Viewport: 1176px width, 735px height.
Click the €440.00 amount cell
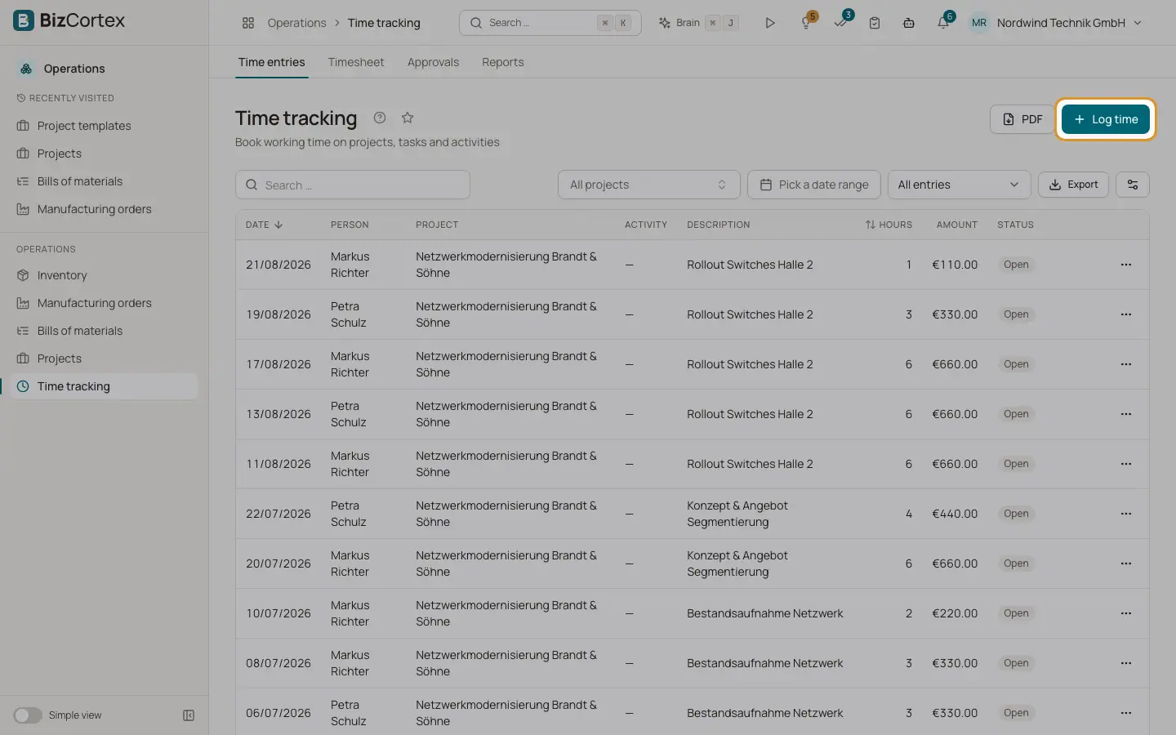(955, 514)
